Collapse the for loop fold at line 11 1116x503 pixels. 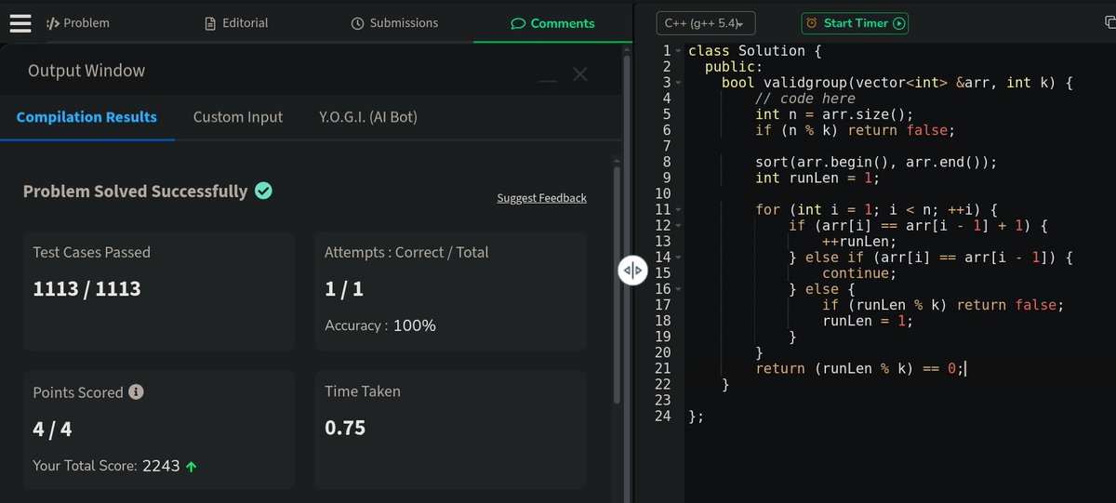point(679,210)
